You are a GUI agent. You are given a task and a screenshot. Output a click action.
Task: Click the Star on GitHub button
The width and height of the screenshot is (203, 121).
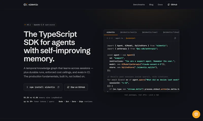point(76,87)
